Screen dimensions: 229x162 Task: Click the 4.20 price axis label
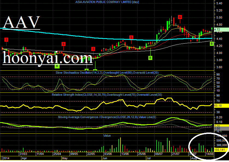tap(219, 46)
